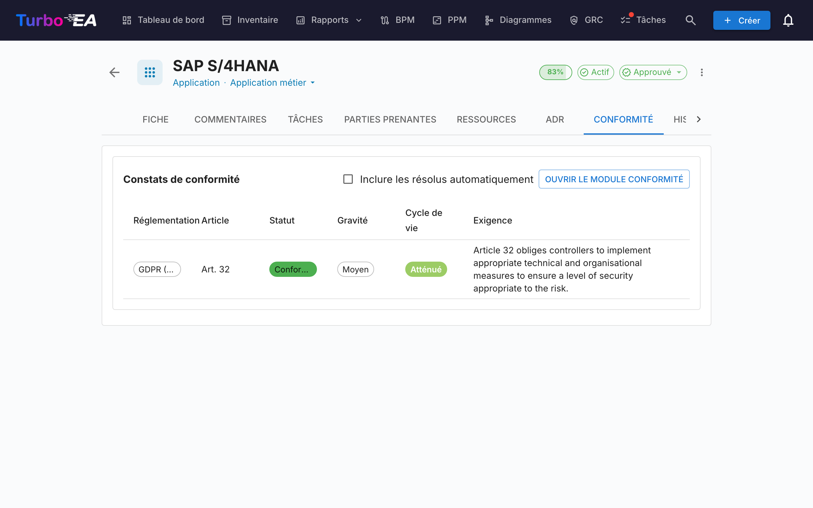Click the SAP S/4HANA title
Viewport: 813px width, 508px height.
tap(226, 66)
